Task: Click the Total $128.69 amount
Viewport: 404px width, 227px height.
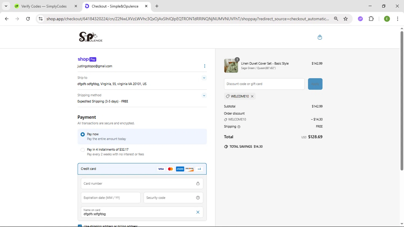Action: pos(315,137)
